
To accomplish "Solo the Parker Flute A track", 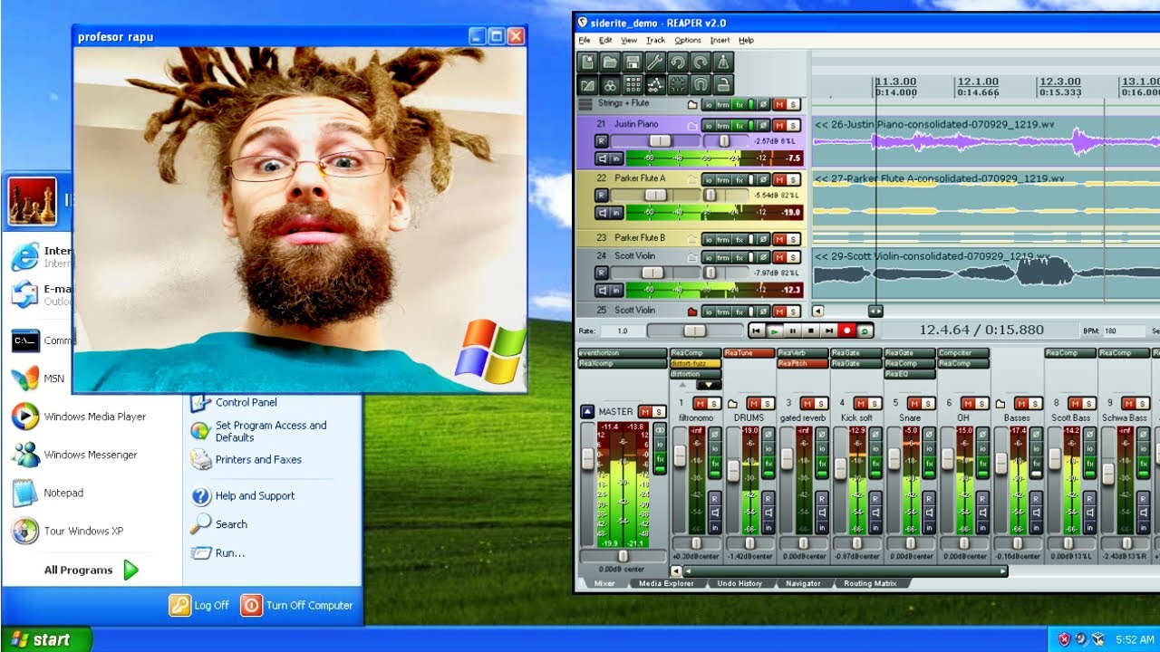I will click(794, 179).
